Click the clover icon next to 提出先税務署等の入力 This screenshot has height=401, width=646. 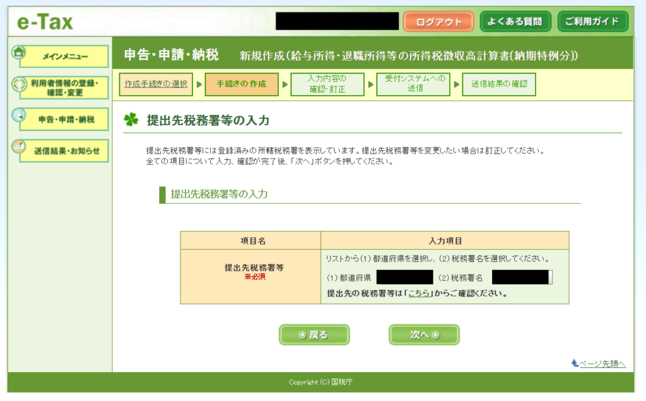pos(131,120)
